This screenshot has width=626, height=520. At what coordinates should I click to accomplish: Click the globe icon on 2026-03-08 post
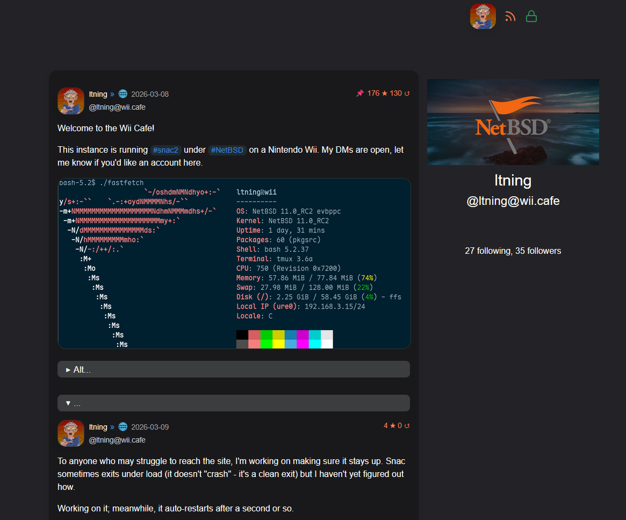tap(123, 94)
